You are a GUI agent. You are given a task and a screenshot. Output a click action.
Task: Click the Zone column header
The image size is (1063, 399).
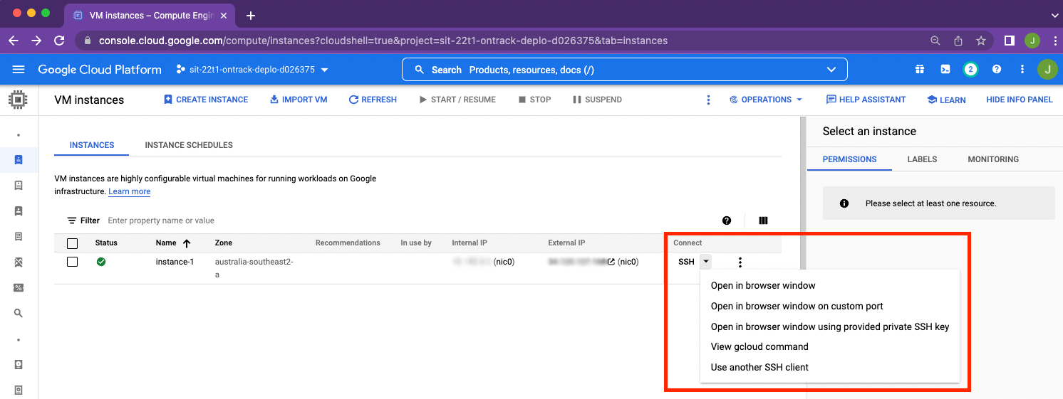tap(224, 243)
